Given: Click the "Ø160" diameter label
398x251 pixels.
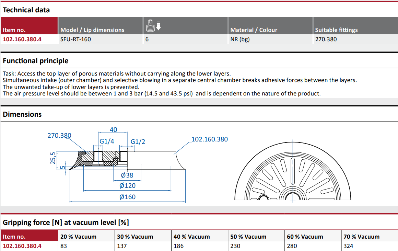Looking at the screenshot, I should (127, 197).
